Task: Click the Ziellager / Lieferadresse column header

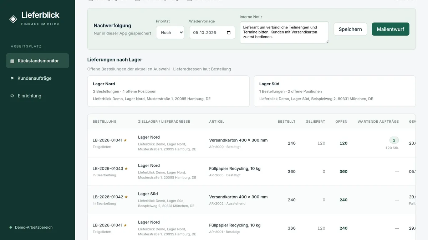Action: (x=164, y=122)
